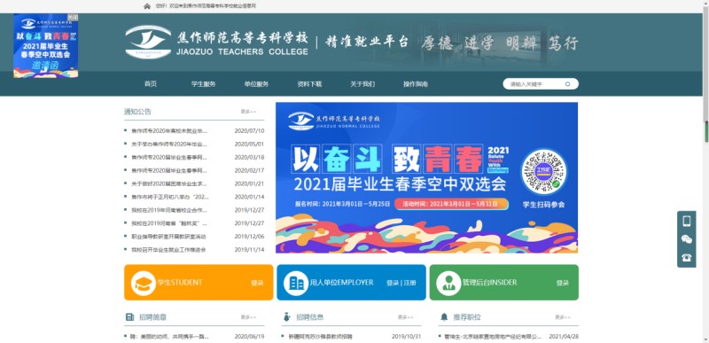709x343 pixels.
Task: Click the 精准就业平台 header text
Action: click(367, 42)
